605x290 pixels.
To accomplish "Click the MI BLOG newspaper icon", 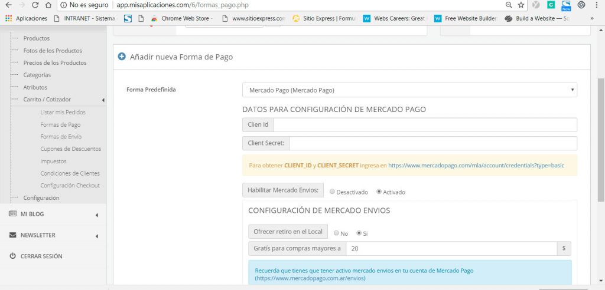I will tap(12, 214).
